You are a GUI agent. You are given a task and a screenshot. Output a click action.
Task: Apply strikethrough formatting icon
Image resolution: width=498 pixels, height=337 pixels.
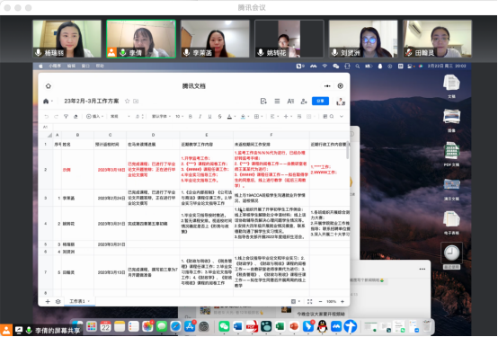click(219, 117)
